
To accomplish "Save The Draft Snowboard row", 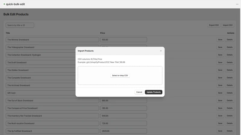I will click(x=220, y=62).
